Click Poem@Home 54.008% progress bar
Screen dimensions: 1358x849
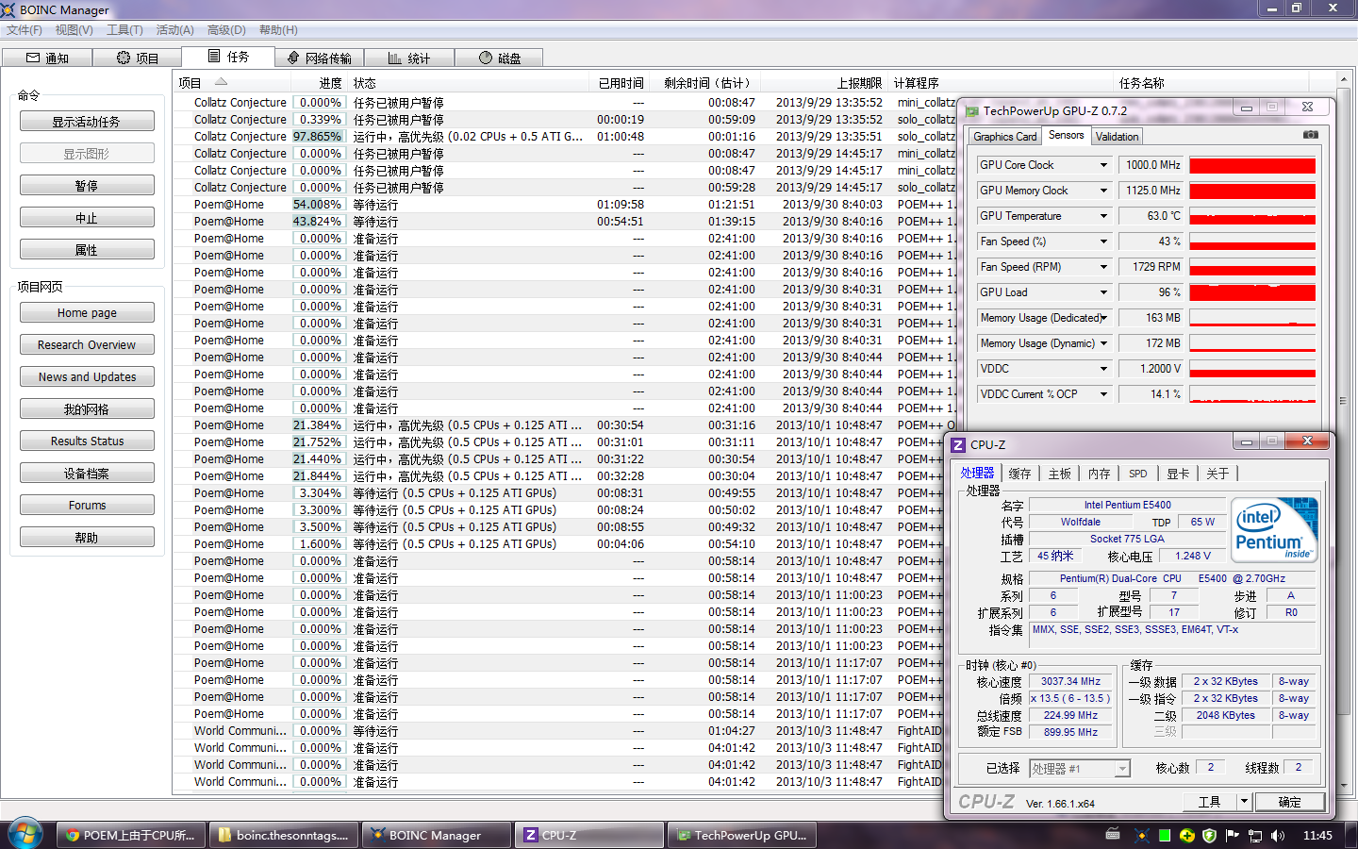[318, 205]
